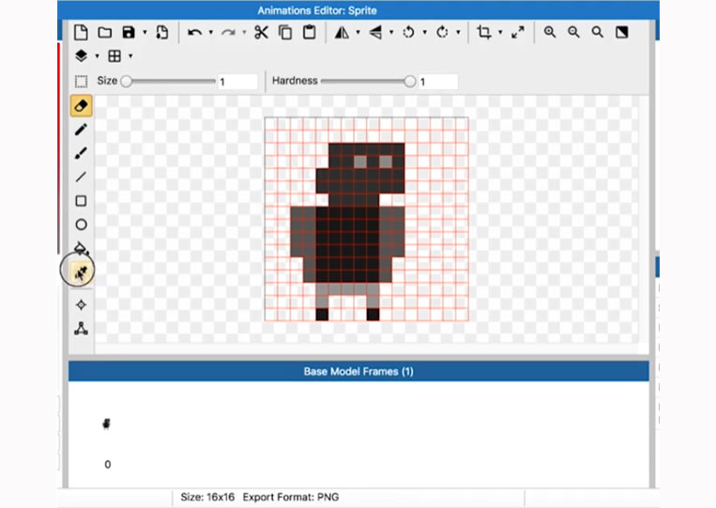Select the Rectangle shape tool
Screen dimensions: 716x508
click(81, 201)
